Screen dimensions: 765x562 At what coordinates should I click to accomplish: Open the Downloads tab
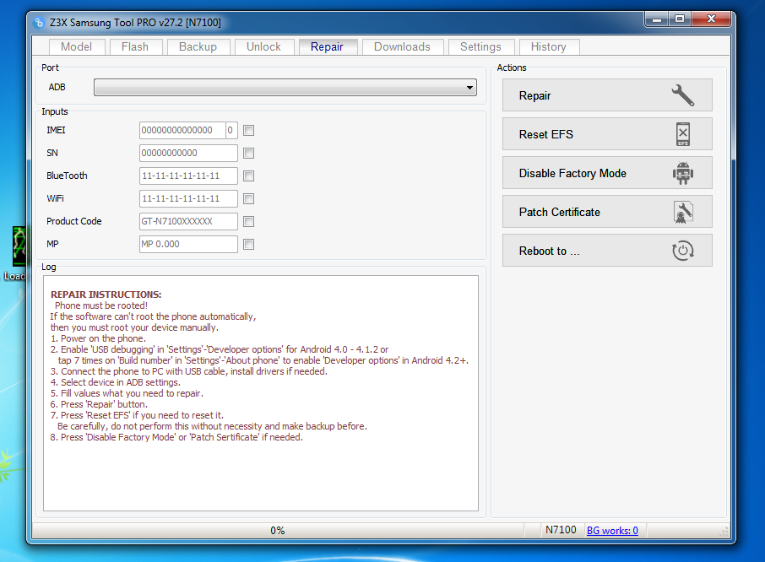403,46
